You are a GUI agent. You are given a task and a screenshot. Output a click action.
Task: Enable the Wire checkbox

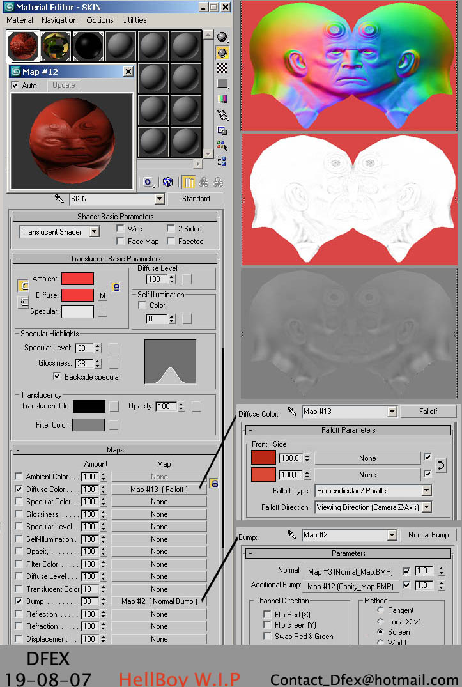coord(120,228)
